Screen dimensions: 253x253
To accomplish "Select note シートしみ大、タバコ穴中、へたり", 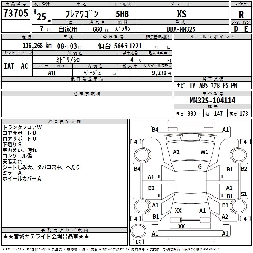I will (41, 167).
